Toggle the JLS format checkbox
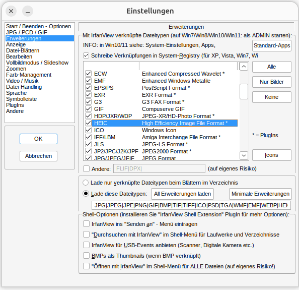The image size is (299, 290). click(88, 144)
